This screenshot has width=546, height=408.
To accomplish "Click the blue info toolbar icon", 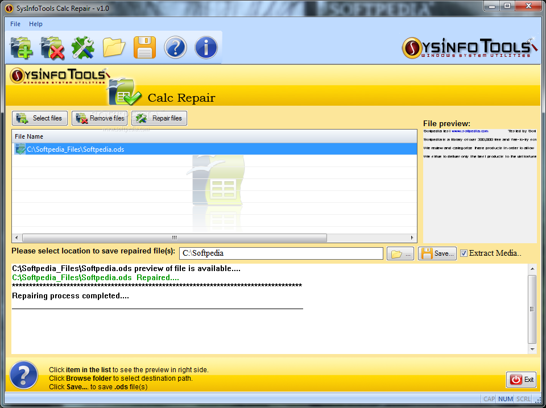I will tap(206, 48).
